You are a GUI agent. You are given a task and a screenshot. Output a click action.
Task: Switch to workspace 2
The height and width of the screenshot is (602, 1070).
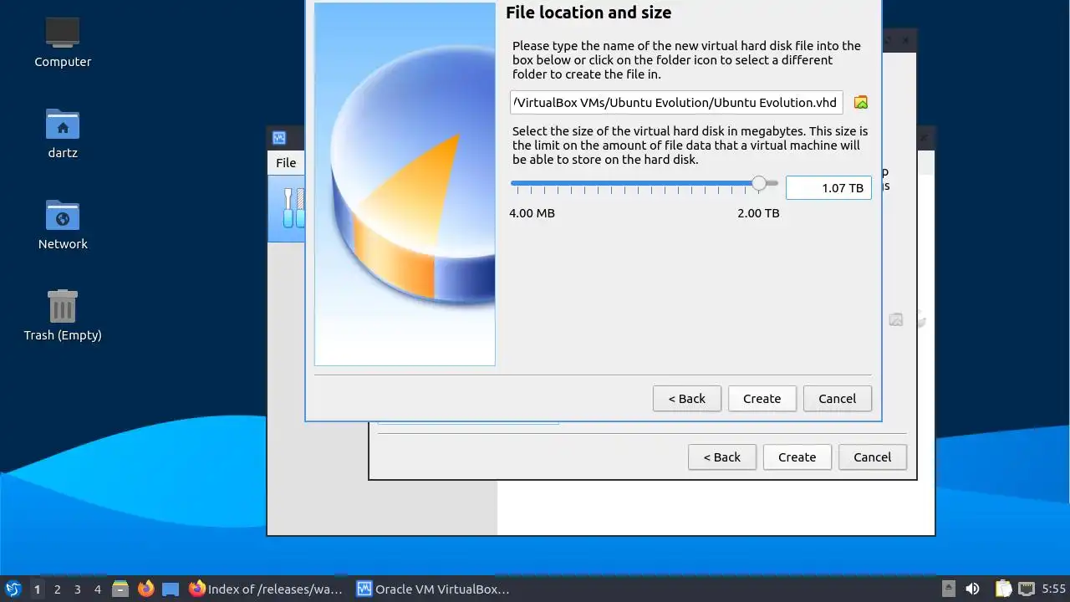coord(57,589)
